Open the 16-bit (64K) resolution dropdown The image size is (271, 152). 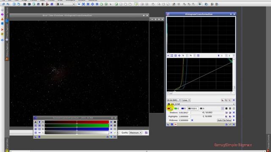pyautogui.click(x=174, y=100)
